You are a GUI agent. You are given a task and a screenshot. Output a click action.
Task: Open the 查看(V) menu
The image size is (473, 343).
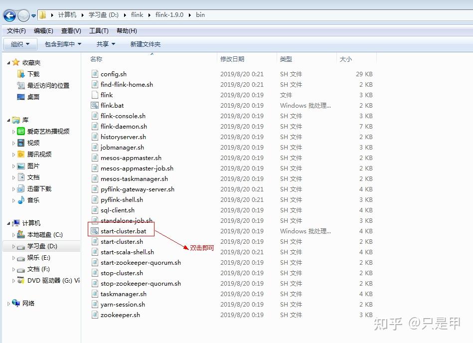pos(71,31)
